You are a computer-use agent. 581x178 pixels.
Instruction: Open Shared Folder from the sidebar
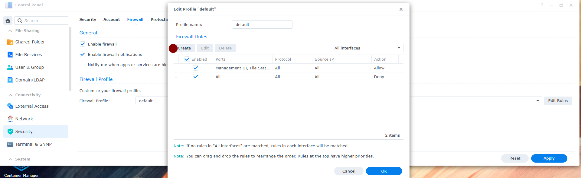click(x=30, y=42)
